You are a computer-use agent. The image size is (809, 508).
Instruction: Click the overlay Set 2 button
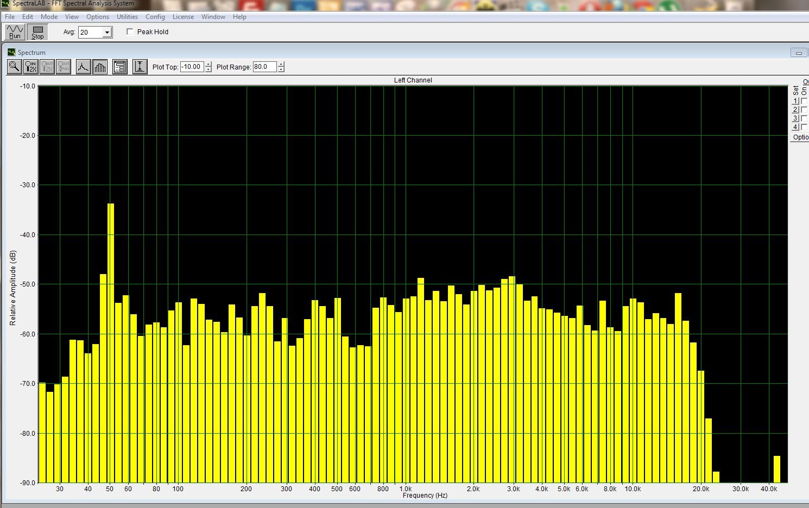click(795, 110)
